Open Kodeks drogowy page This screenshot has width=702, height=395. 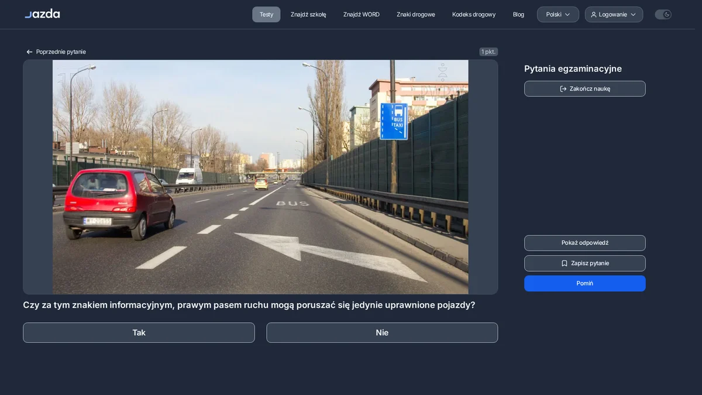tap(474, 15)
